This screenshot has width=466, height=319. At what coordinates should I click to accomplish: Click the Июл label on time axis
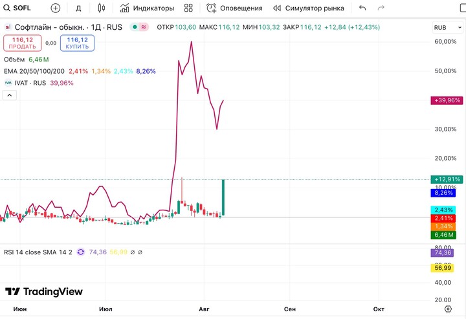[x=105, y=309]
